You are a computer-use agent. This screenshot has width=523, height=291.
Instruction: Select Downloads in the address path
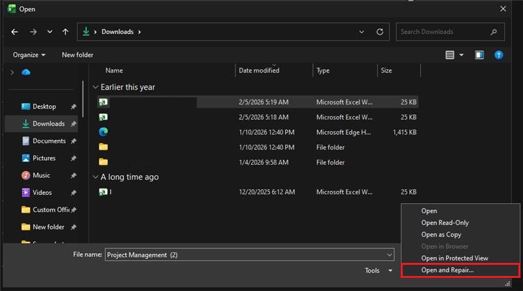pos(118,31)
